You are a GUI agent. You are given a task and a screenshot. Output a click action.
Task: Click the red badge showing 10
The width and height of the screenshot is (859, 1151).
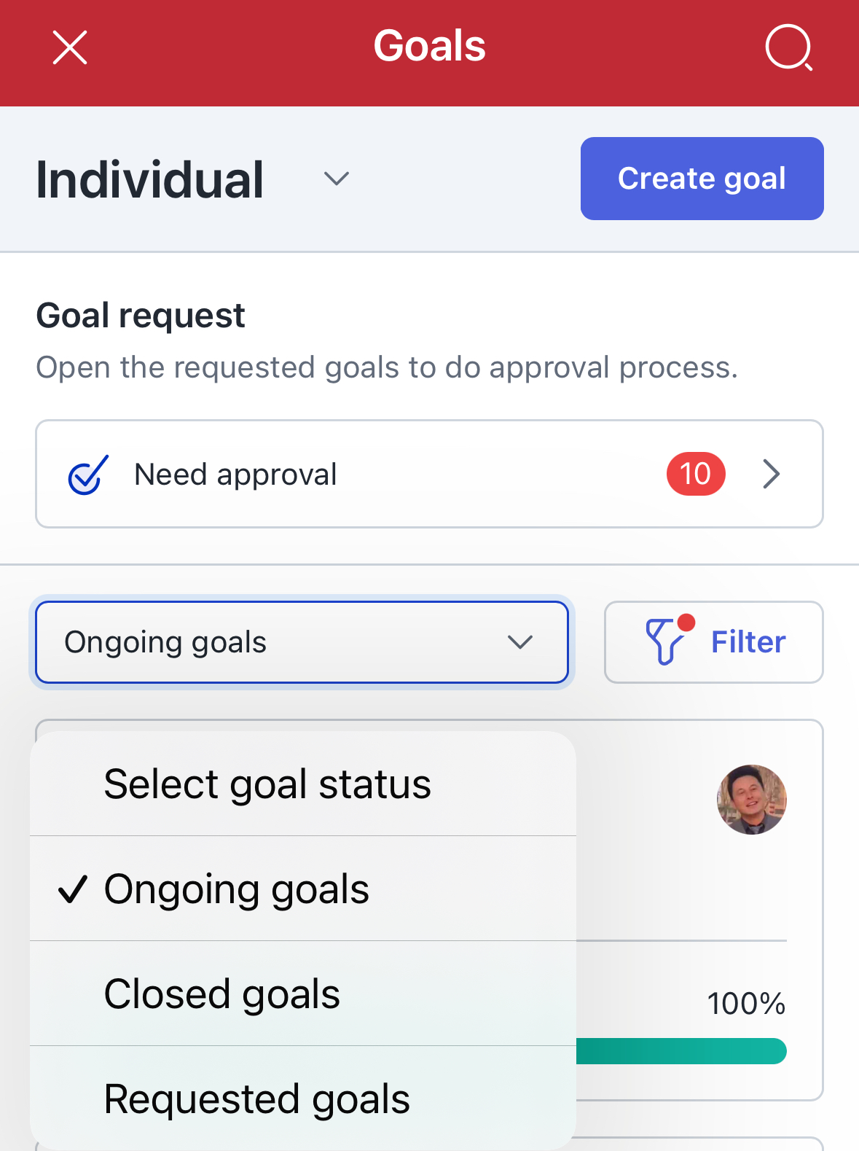[x=695, y=474]
